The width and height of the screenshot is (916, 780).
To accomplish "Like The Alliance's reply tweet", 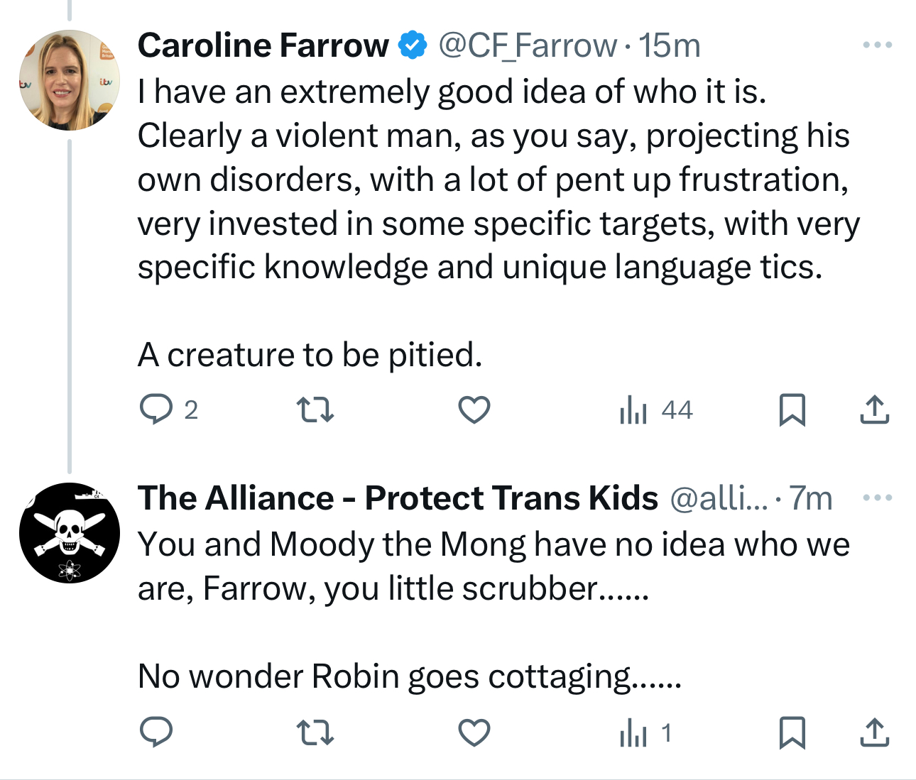I will tap(474, 732).
